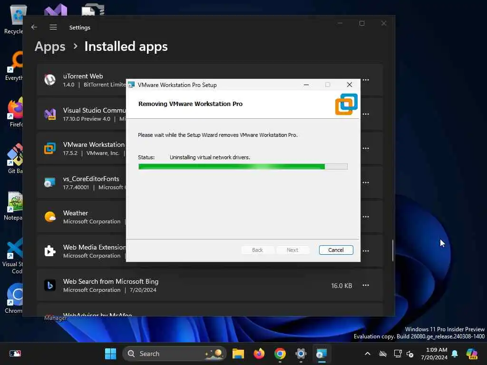Click the 16.0 KB size value
Viewport: 487px width, 365px height.
point(341,286)
